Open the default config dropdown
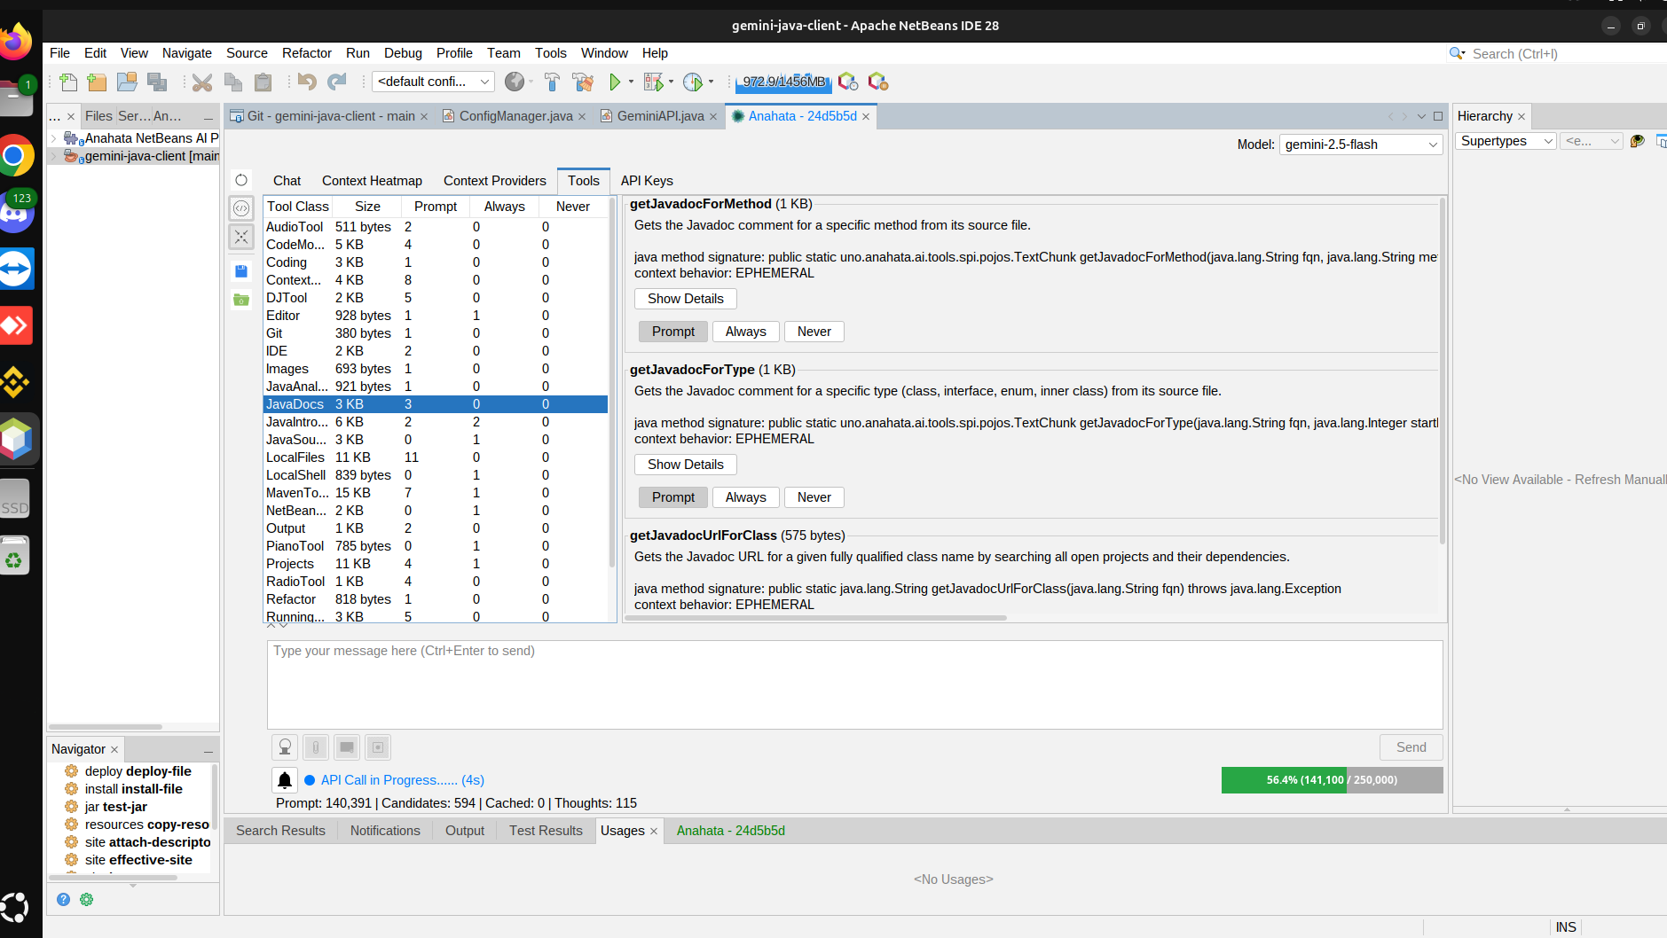The width and height of the screenshot is (1667, 938). click(433, 82)
